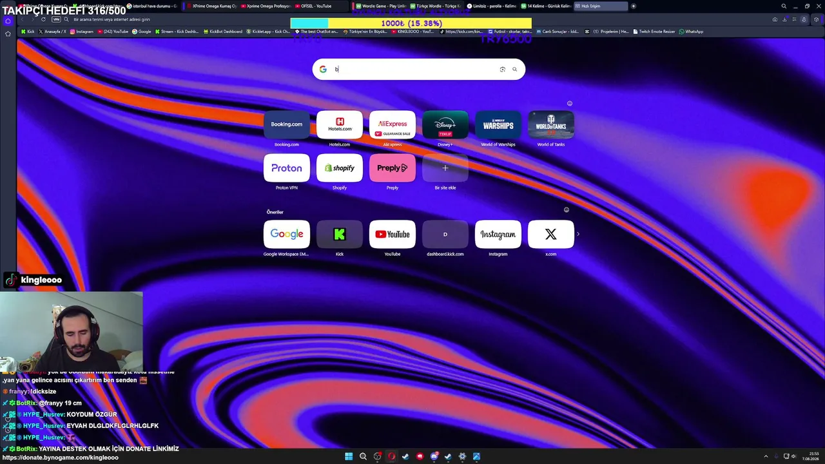Screen dimensions: 825x464
Task: Toggle the VPN badge in the address bar
Action: [56, 19]
